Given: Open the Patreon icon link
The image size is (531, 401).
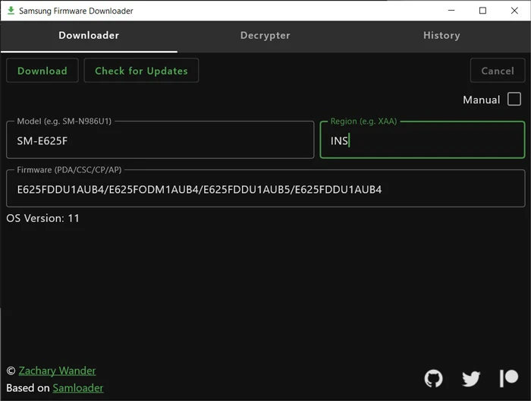Looking at the screenshot, I should (508, 378).
